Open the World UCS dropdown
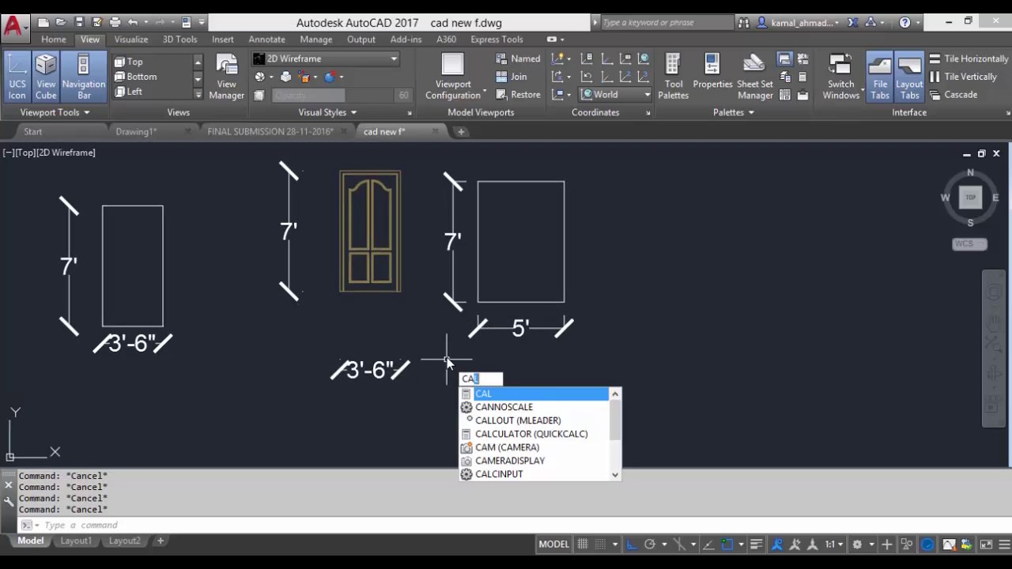This screenshot has width=1012, height=569. [616, 95]
